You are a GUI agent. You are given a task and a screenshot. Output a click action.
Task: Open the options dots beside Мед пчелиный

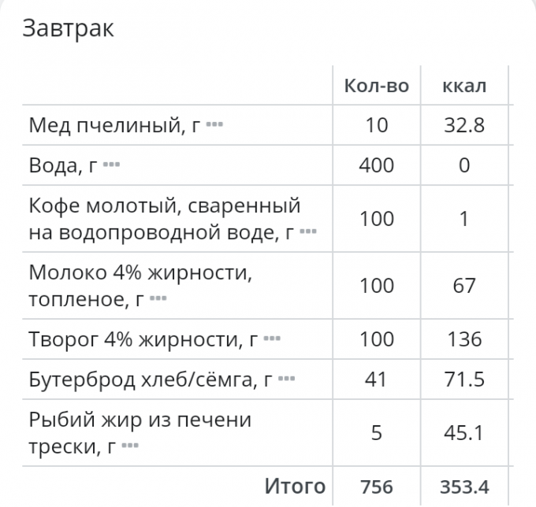point(214,124)
